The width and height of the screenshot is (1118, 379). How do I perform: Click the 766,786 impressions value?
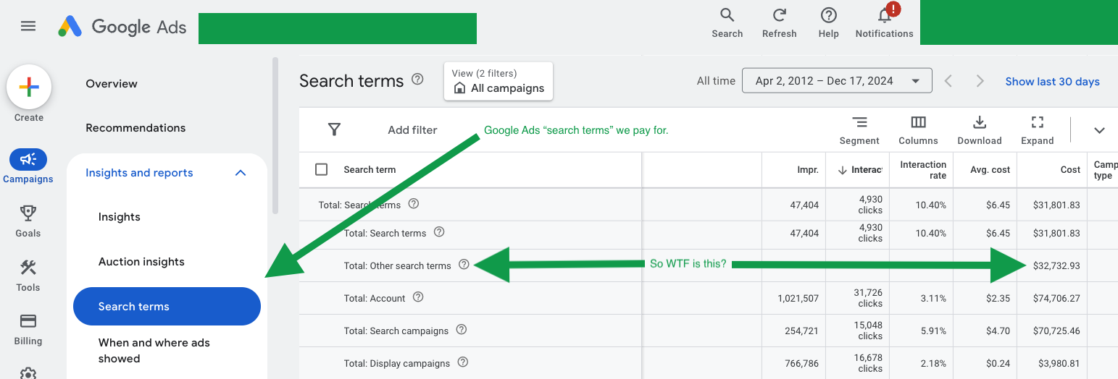(x=800, y=363)
